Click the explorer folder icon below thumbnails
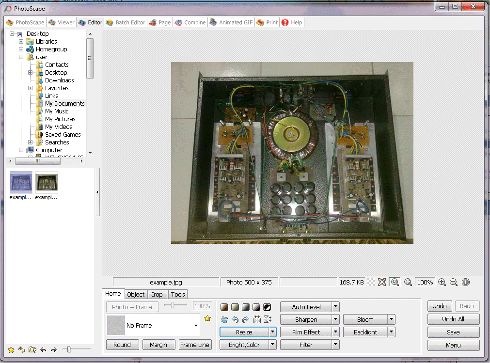The width and height of the screenshot is (490, 363). click(x=32, y=350)
